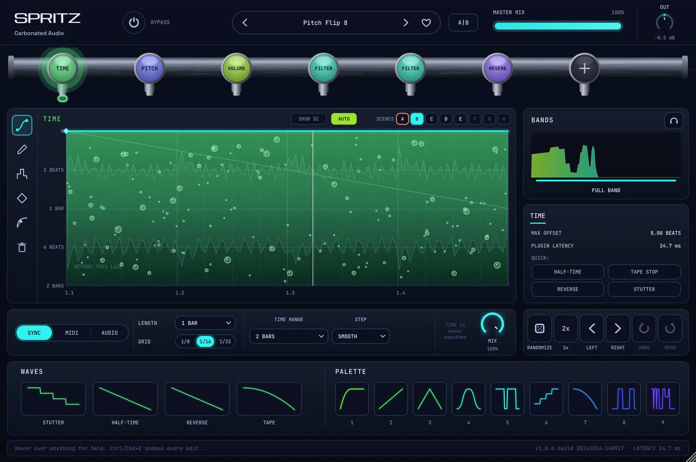The height and width of the screenshot is (462, 696).
Task: Select the curve drawing tool
Action: point(22,125)
